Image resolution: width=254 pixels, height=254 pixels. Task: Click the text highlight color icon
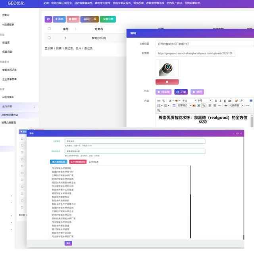coord(177,101)
